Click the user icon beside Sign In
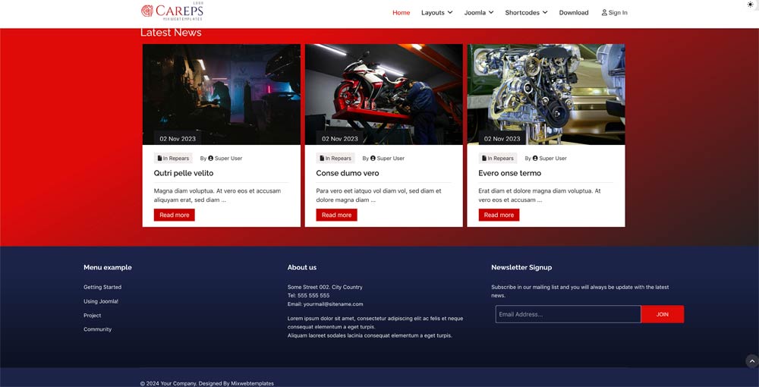 pyautogui.click(x=604, y=13)
